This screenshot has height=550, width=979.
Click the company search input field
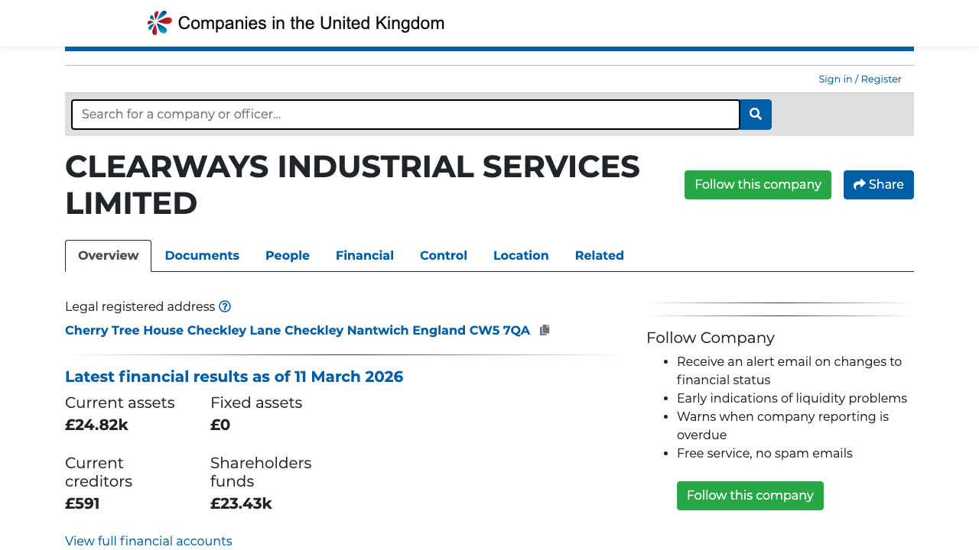tap(405, 114)
